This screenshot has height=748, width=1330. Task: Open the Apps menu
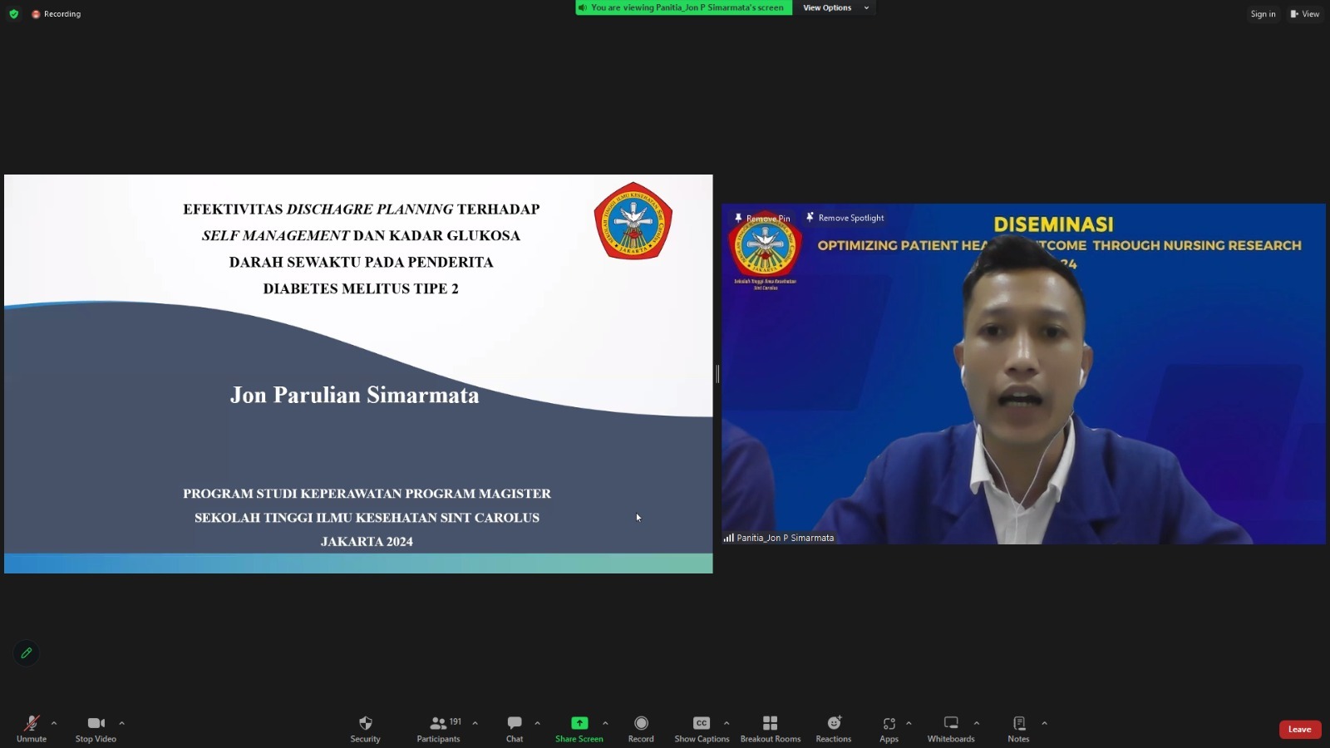point(889,724)
